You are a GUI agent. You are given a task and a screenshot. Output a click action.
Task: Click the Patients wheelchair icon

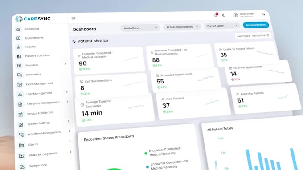click(19, 47)
